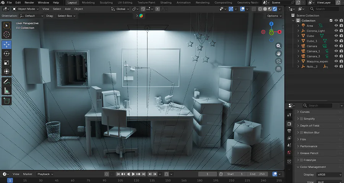Viewport: 344px width, 183px height.
Task: Play the animation forward
Action: (133, 174)
